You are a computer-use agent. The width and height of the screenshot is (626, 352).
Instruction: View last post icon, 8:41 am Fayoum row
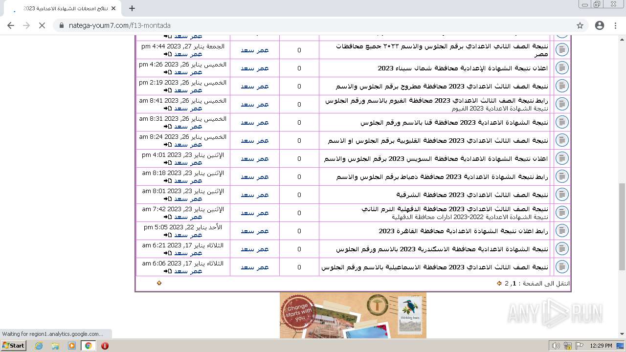click(x=168, y=109)
